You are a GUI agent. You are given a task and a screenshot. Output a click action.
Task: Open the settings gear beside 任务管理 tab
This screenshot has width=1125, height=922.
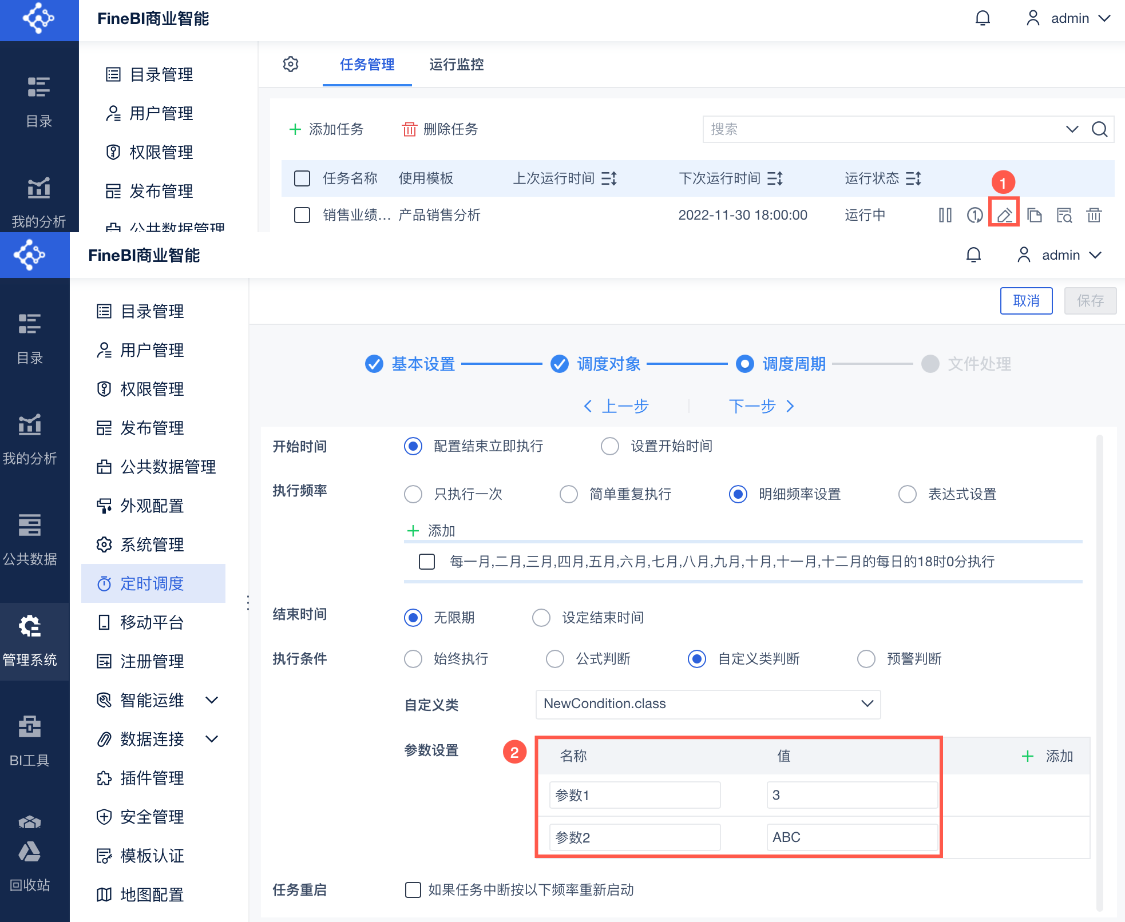tap(291, 64)
